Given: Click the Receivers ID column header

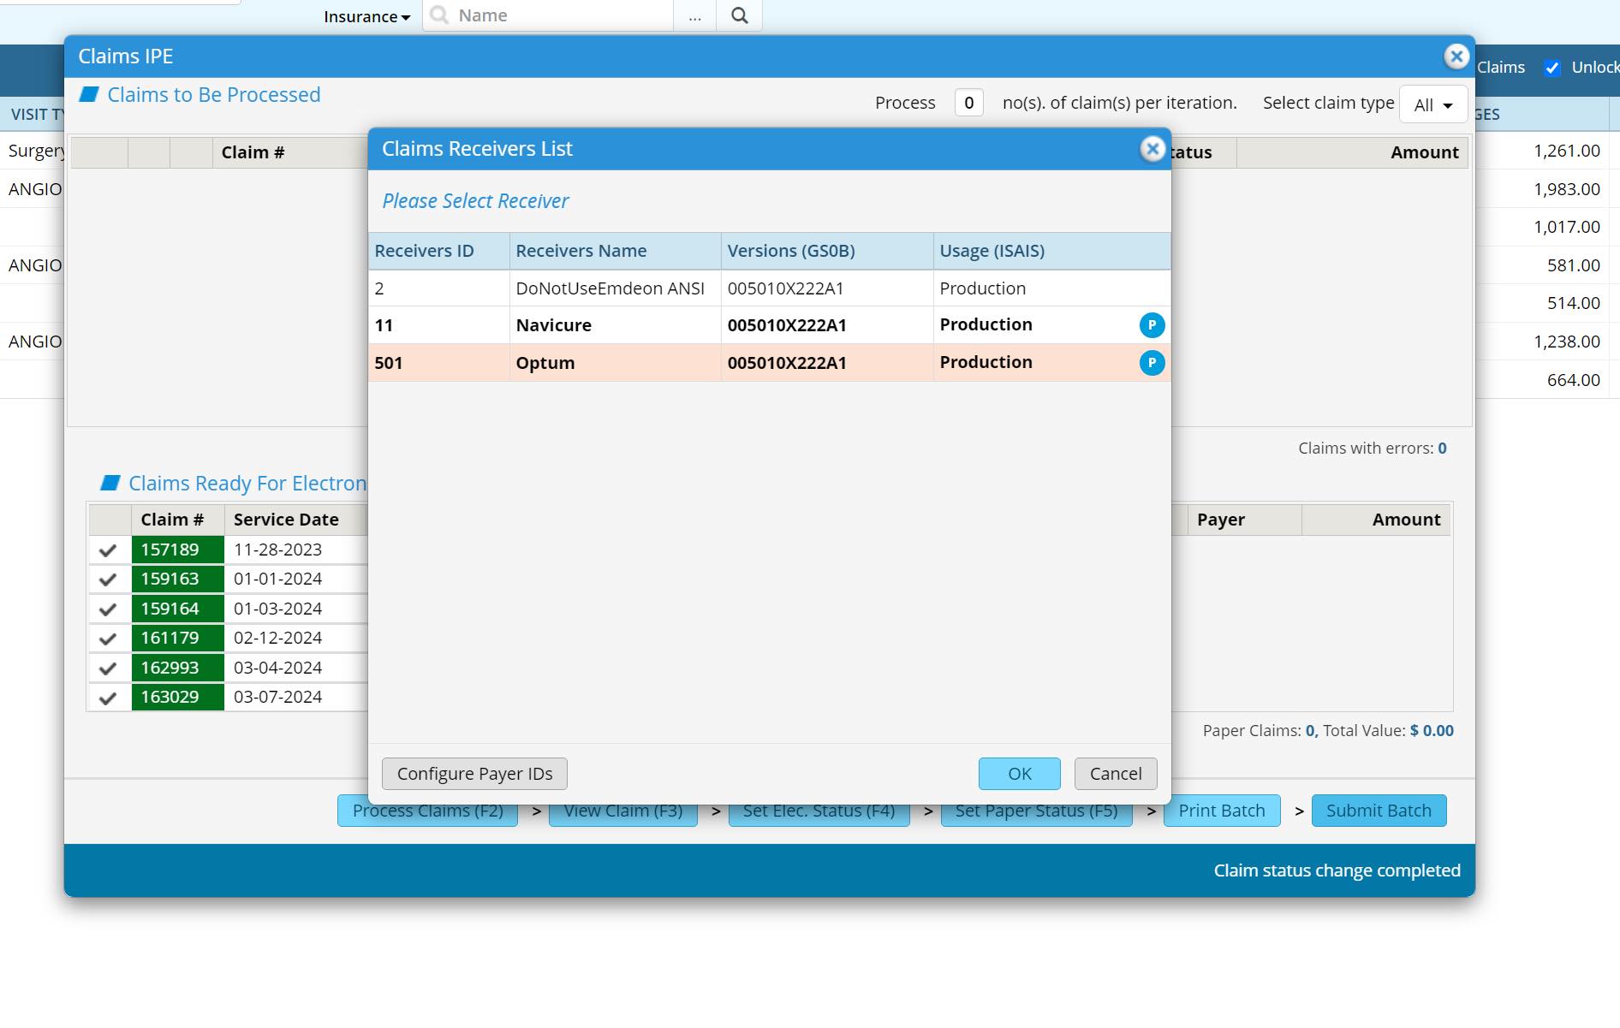Looking at the screenshot, I should click(439, 251).
